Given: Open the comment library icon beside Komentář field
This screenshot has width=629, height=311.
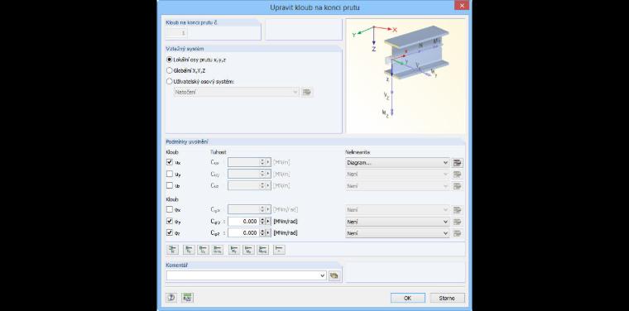Looking at the screenshot, I should (x=334, y=275).
